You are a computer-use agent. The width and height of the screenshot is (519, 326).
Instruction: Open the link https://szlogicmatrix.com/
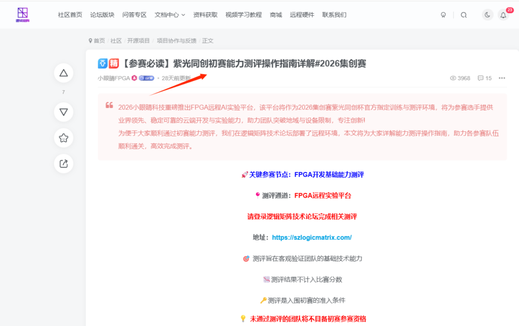click(311, 237)
